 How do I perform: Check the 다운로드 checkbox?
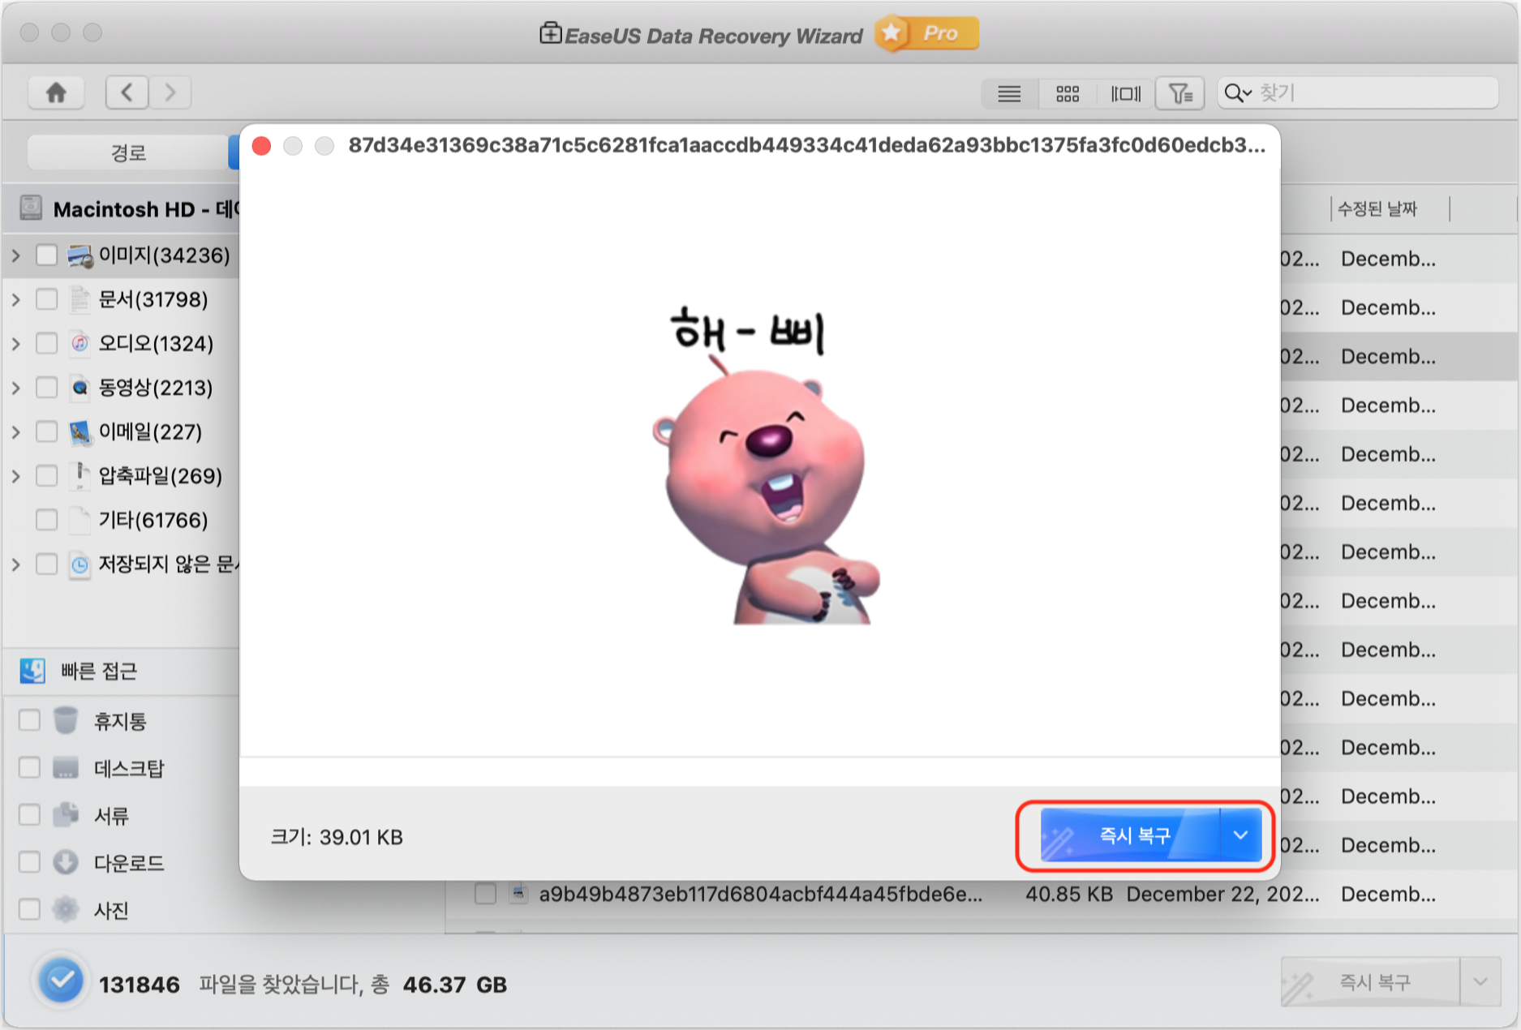click(29, 862)
